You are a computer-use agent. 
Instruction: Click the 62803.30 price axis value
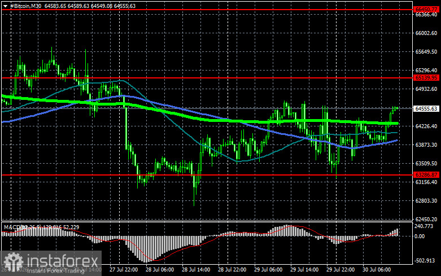coord(426,201)
